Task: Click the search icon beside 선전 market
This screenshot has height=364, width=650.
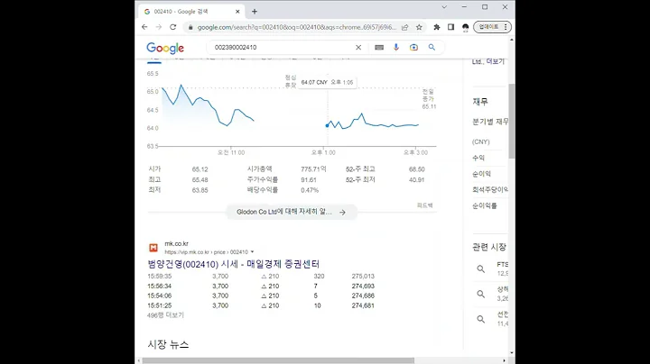Action: (481, 319)
